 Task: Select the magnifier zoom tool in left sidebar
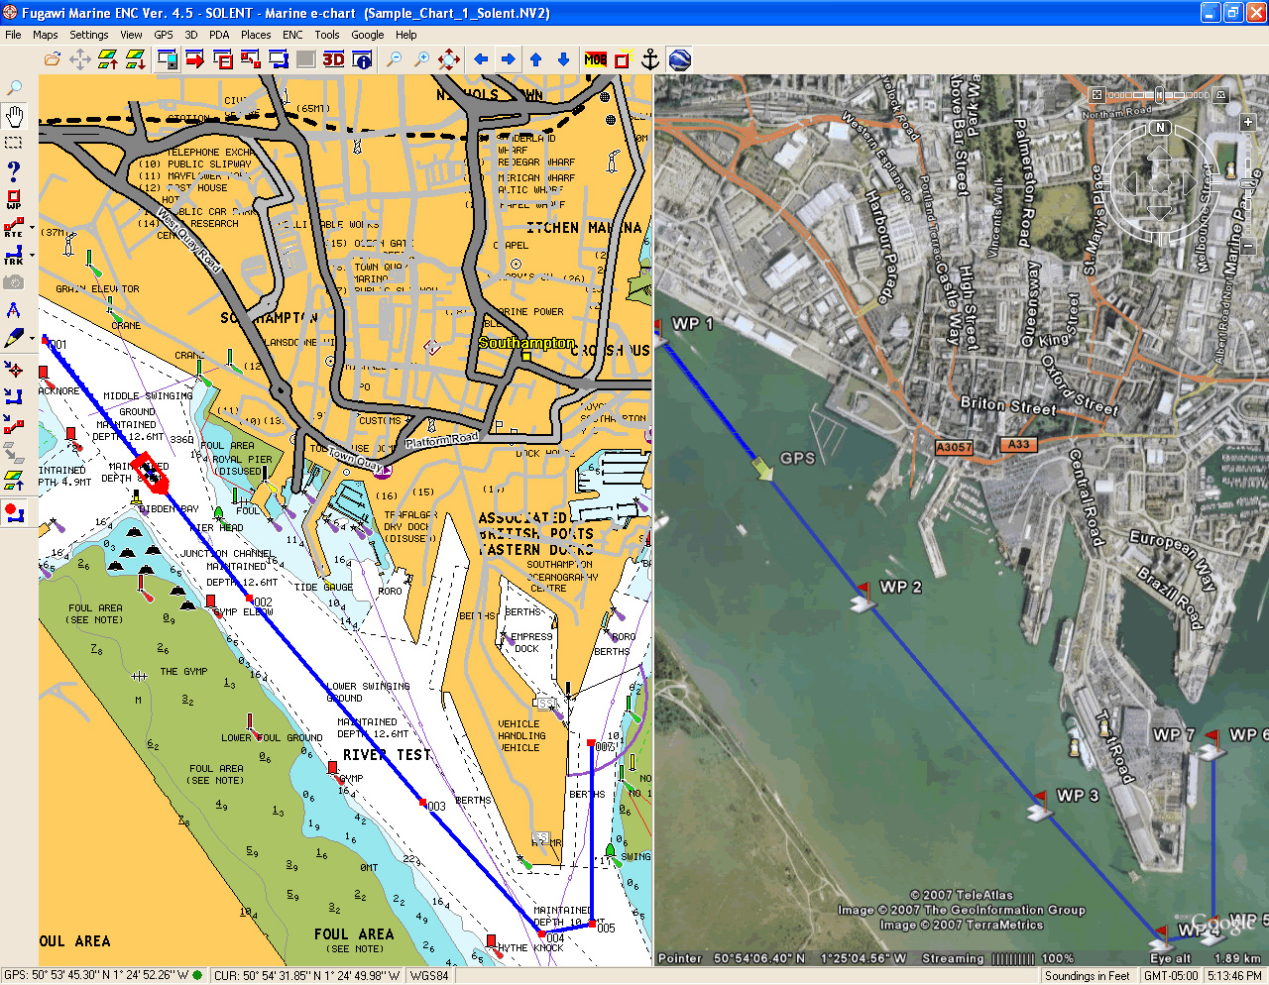[x=14, y=88]
